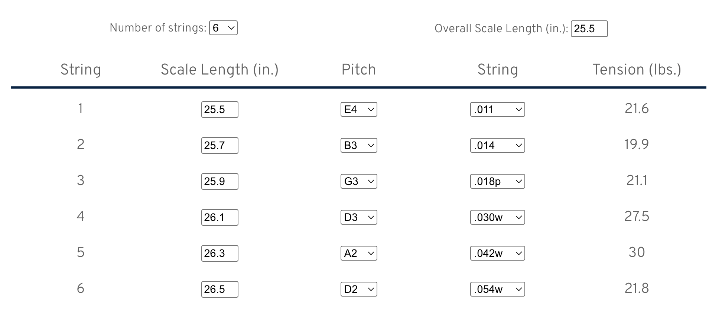
Task: Open the .011 string gauge dropdown
Action: 497,110
